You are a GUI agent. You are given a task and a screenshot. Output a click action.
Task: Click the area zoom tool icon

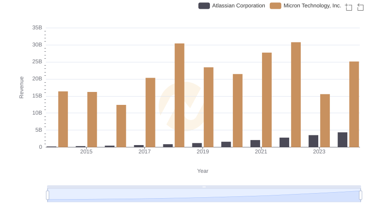pos(349,7)
